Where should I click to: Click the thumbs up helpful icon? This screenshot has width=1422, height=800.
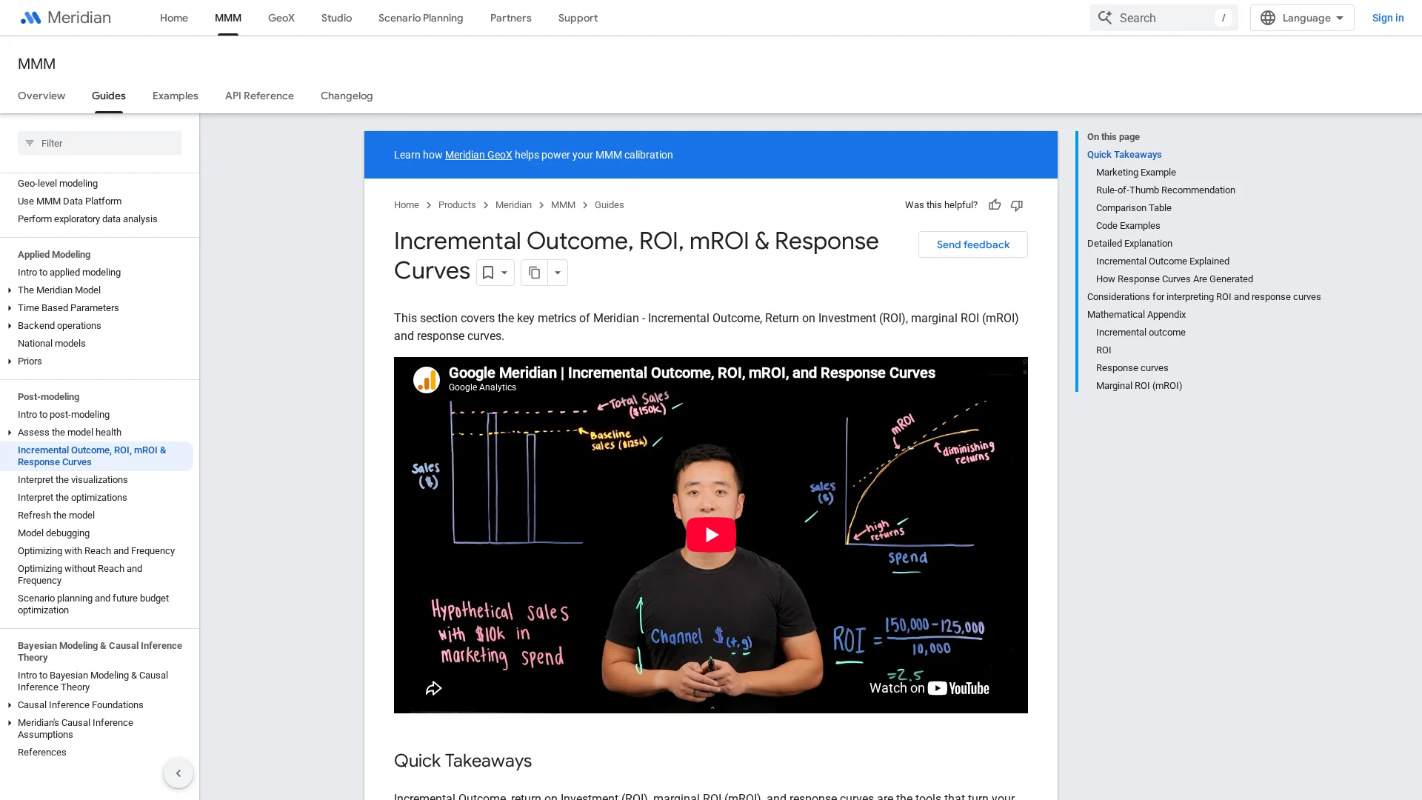[995, 205]
